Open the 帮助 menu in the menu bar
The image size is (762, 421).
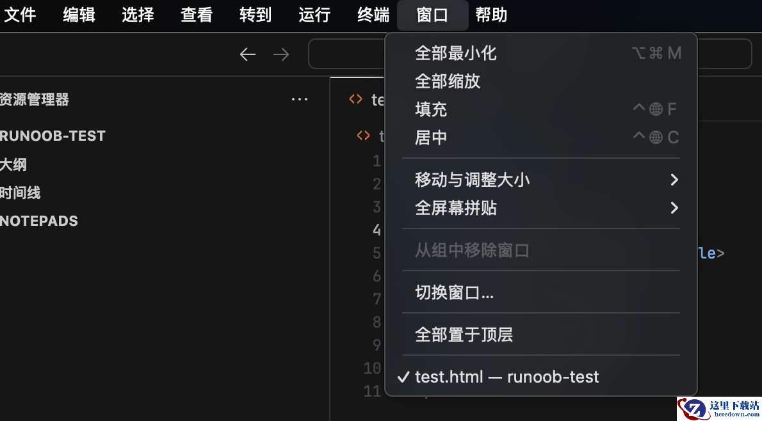(x=491, y=15)
